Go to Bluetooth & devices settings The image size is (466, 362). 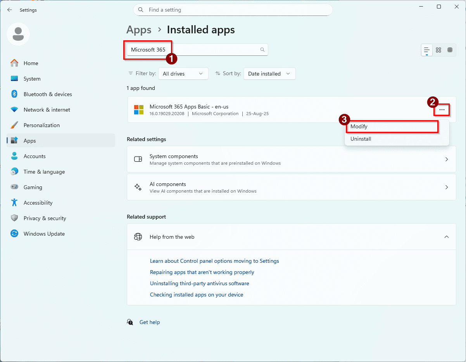[x=48, y=94]
